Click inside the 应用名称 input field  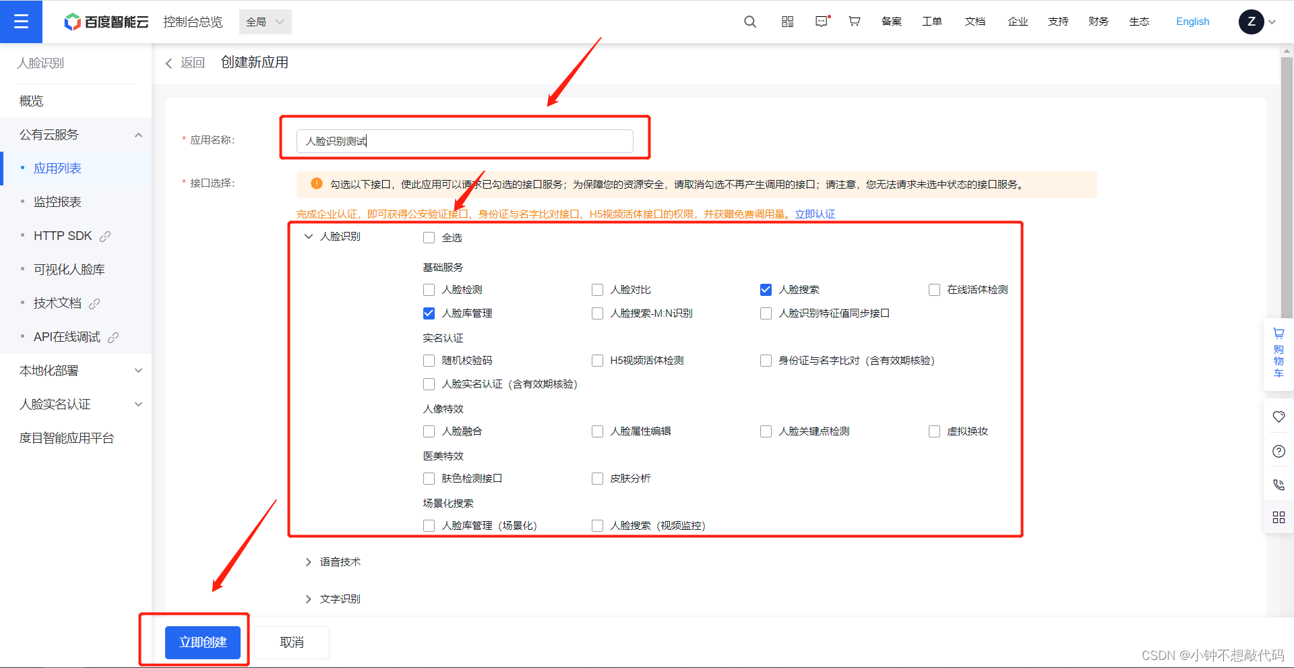[x=464, y=141]
